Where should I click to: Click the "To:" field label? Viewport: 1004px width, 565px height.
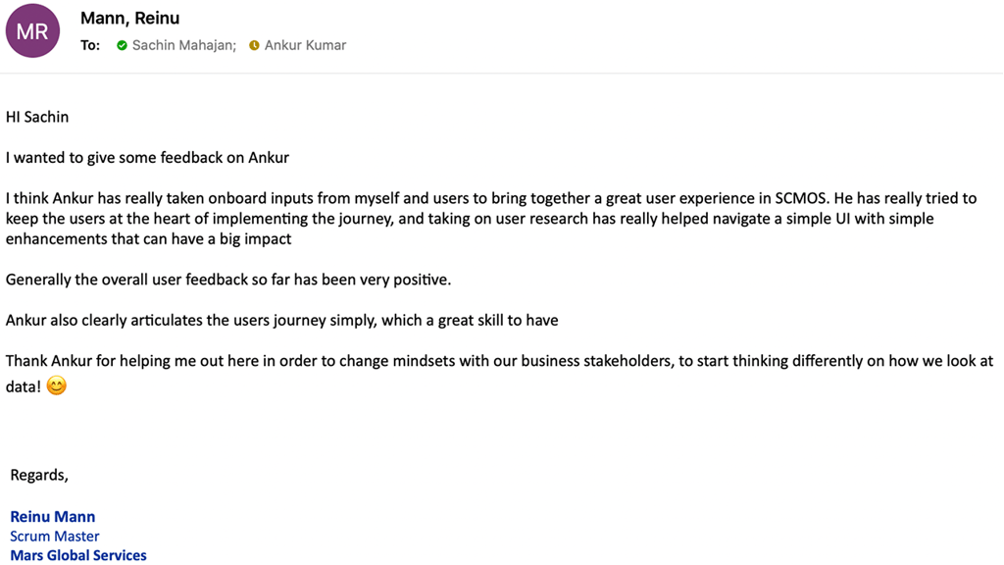tap(90, 45)
